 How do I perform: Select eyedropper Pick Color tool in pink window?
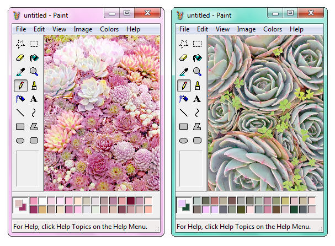pyautogui.click(x=21, y=72)
